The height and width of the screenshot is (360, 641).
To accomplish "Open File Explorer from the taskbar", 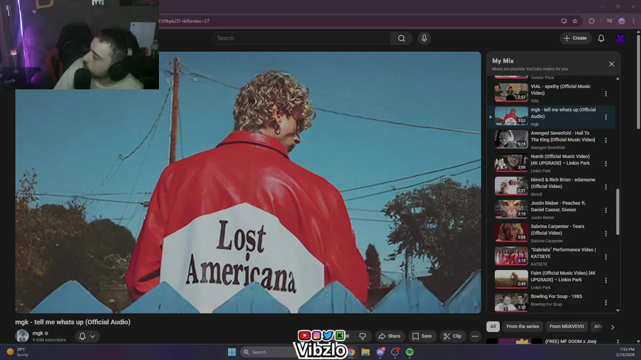I will 366,352.
